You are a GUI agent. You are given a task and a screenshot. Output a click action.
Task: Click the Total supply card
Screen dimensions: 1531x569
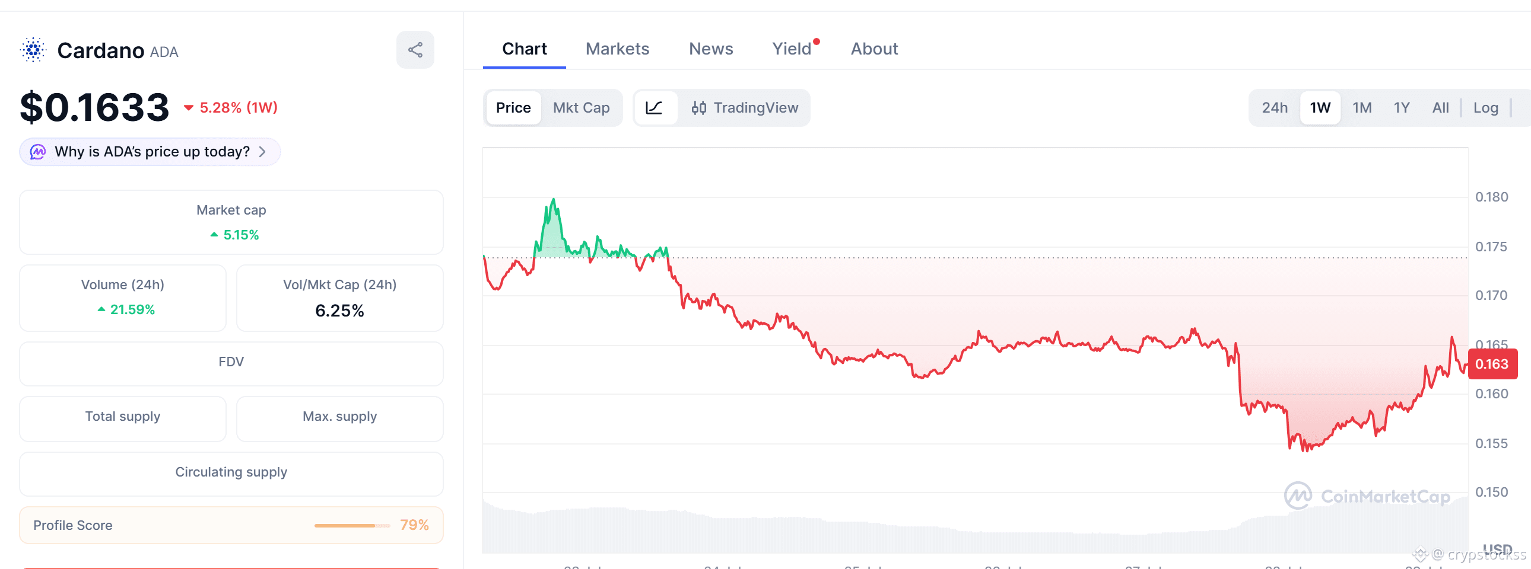(x=122, y=418)
